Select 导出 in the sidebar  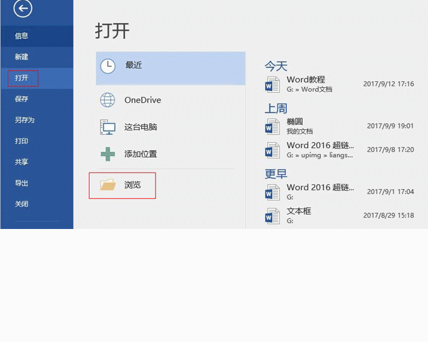pyautogui.click(x=37, y=183)
